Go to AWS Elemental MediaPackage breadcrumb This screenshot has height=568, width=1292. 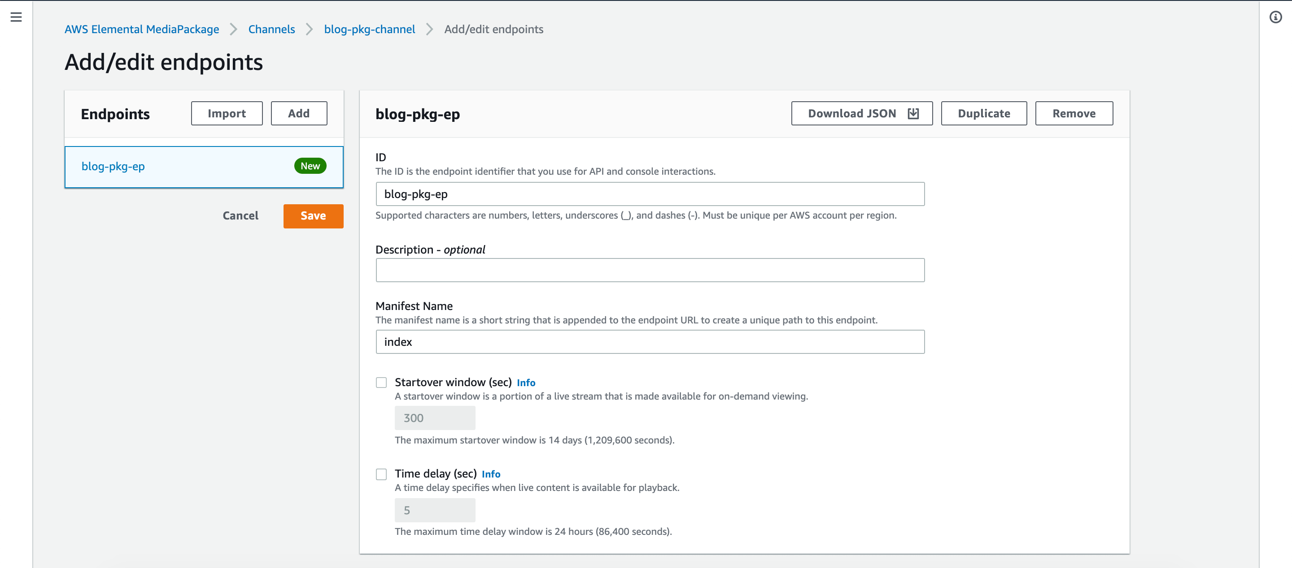click(x=142, y=29)
